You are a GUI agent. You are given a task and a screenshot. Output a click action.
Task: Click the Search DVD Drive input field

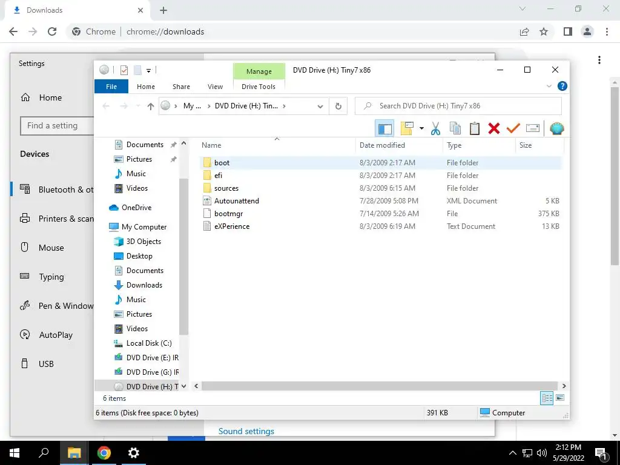pos(458,106)
